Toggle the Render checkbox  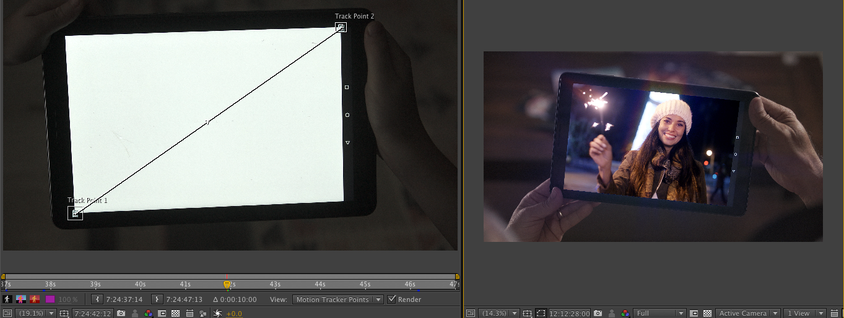(391, 299)
